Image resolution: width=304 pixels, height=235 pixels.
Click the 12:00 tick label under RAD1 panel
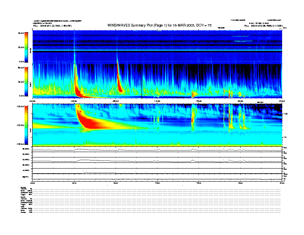coord(157,101)
